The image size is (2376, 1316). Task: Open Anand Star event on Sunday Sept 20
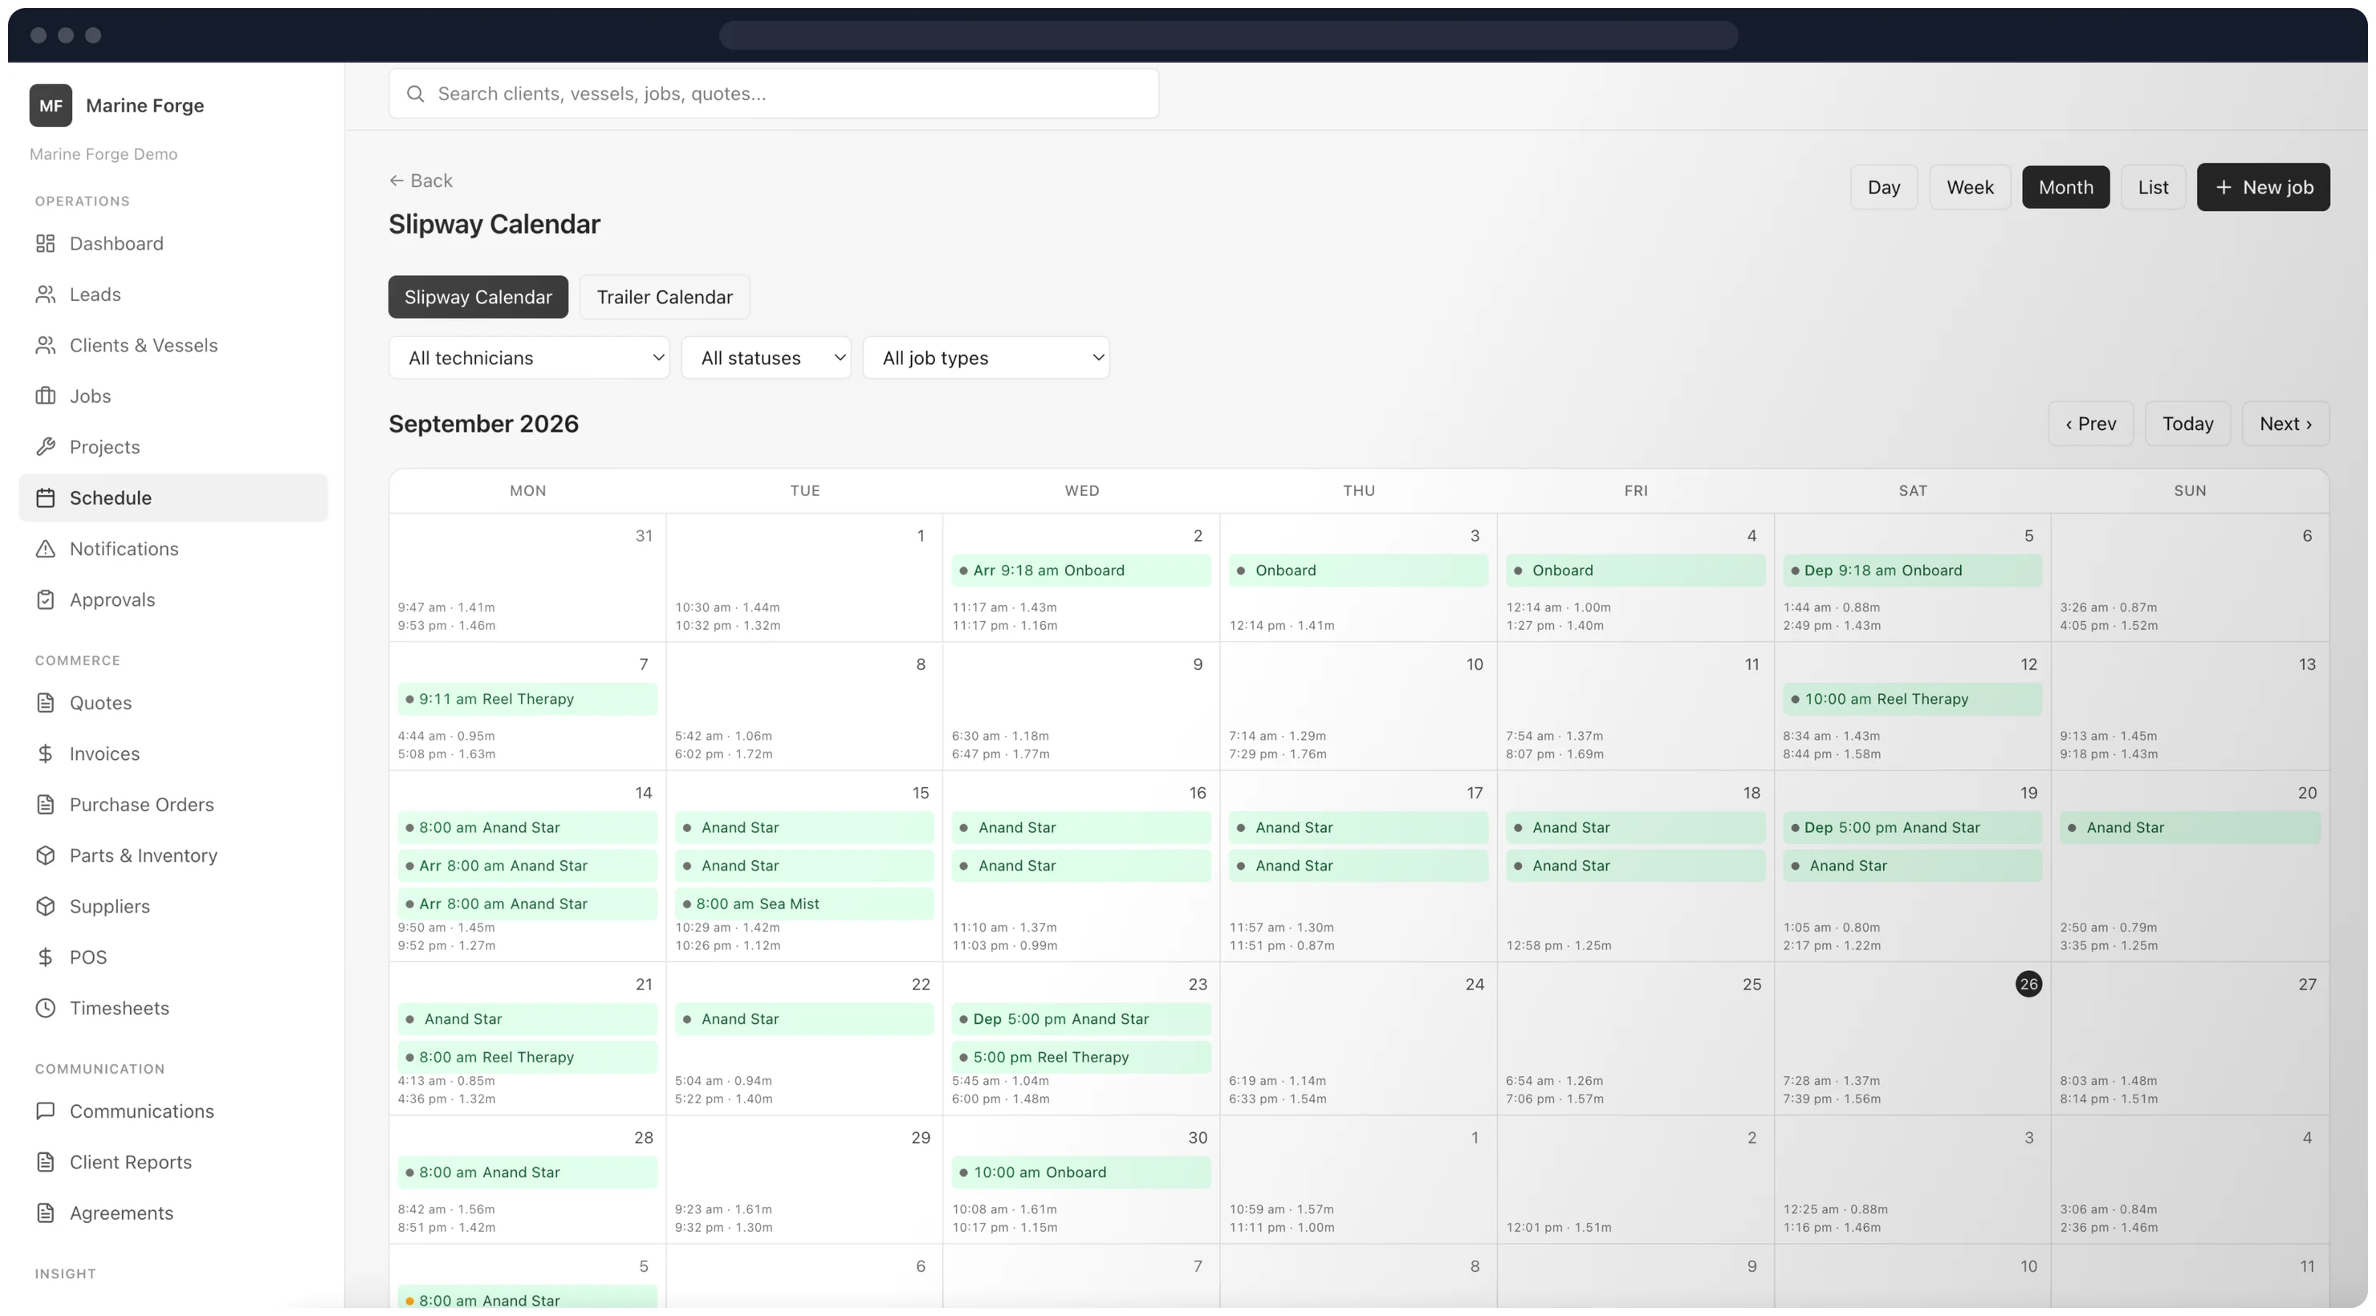[x=2190, y=828]
